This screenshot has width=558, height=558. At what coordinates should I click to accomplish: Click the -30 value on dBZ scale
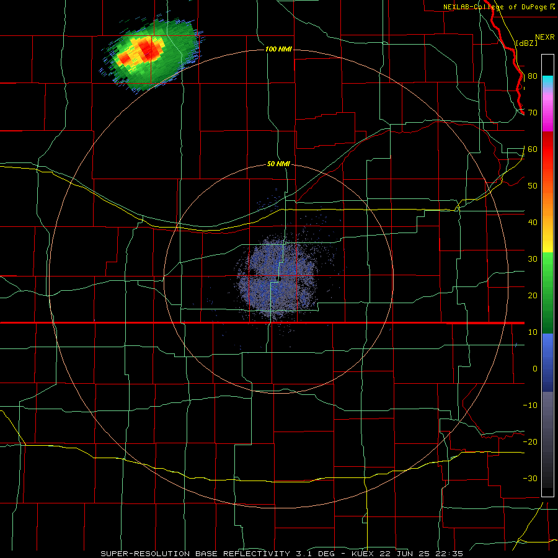(x=530, y=479)
